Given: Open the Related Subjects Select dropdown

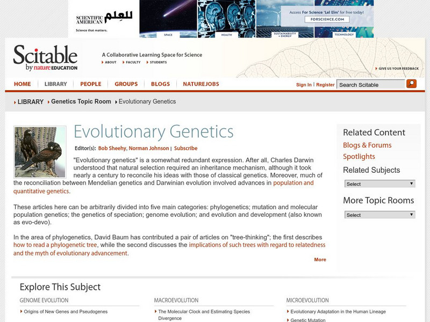Looking at the screenshot, I should (x=379, y=184).
